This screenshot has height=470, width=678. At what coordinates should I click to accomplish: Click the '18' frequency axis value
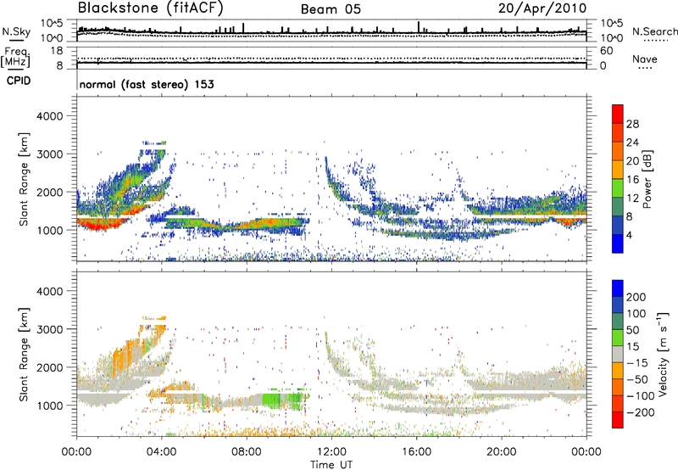(x=57, y=51)
